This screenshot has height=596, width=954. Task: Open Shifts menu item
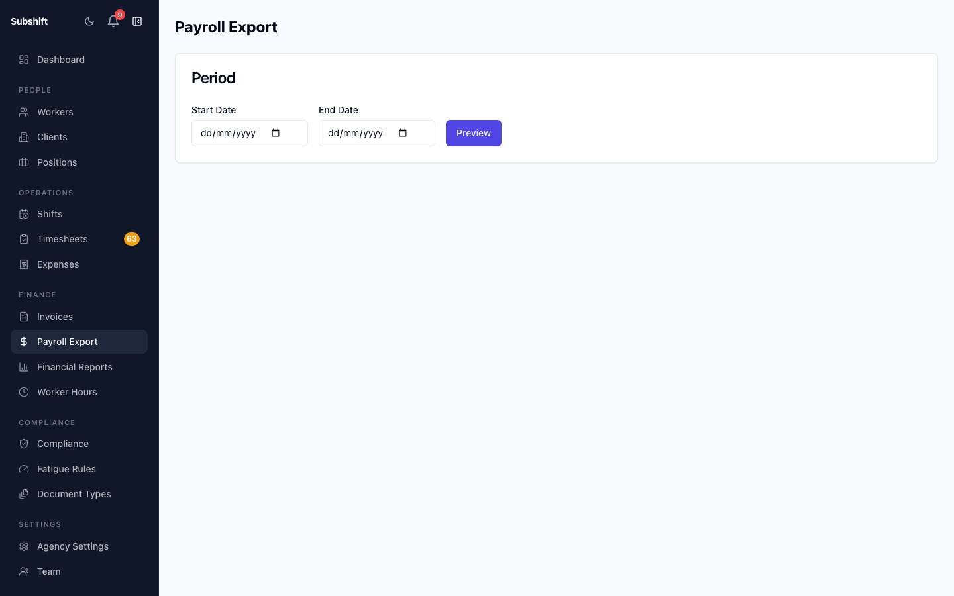coord(79,214)
